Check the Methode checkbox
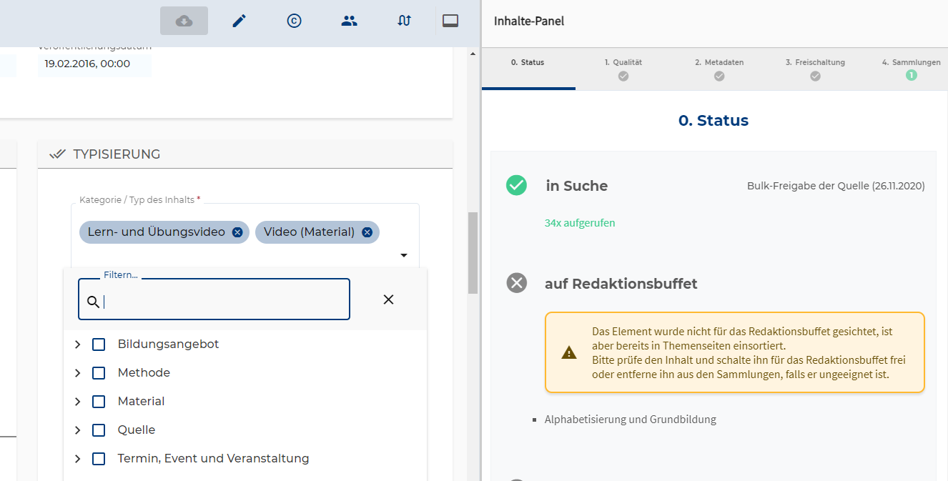 (x=99, y=373)
